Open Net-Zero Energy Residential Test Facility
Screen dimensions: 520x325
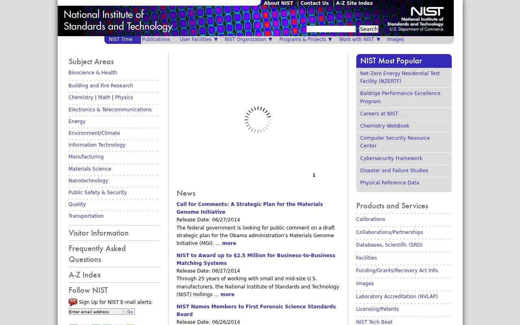400,77
